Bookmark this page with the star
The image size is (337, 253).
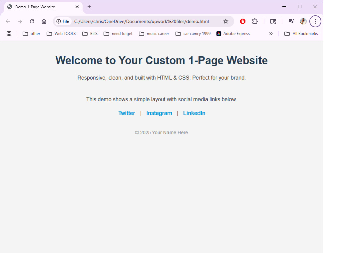pyautogui.click(x=226, y=21)
